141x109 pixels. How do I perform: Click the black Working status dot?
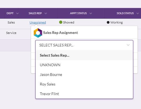pos(108,22)
